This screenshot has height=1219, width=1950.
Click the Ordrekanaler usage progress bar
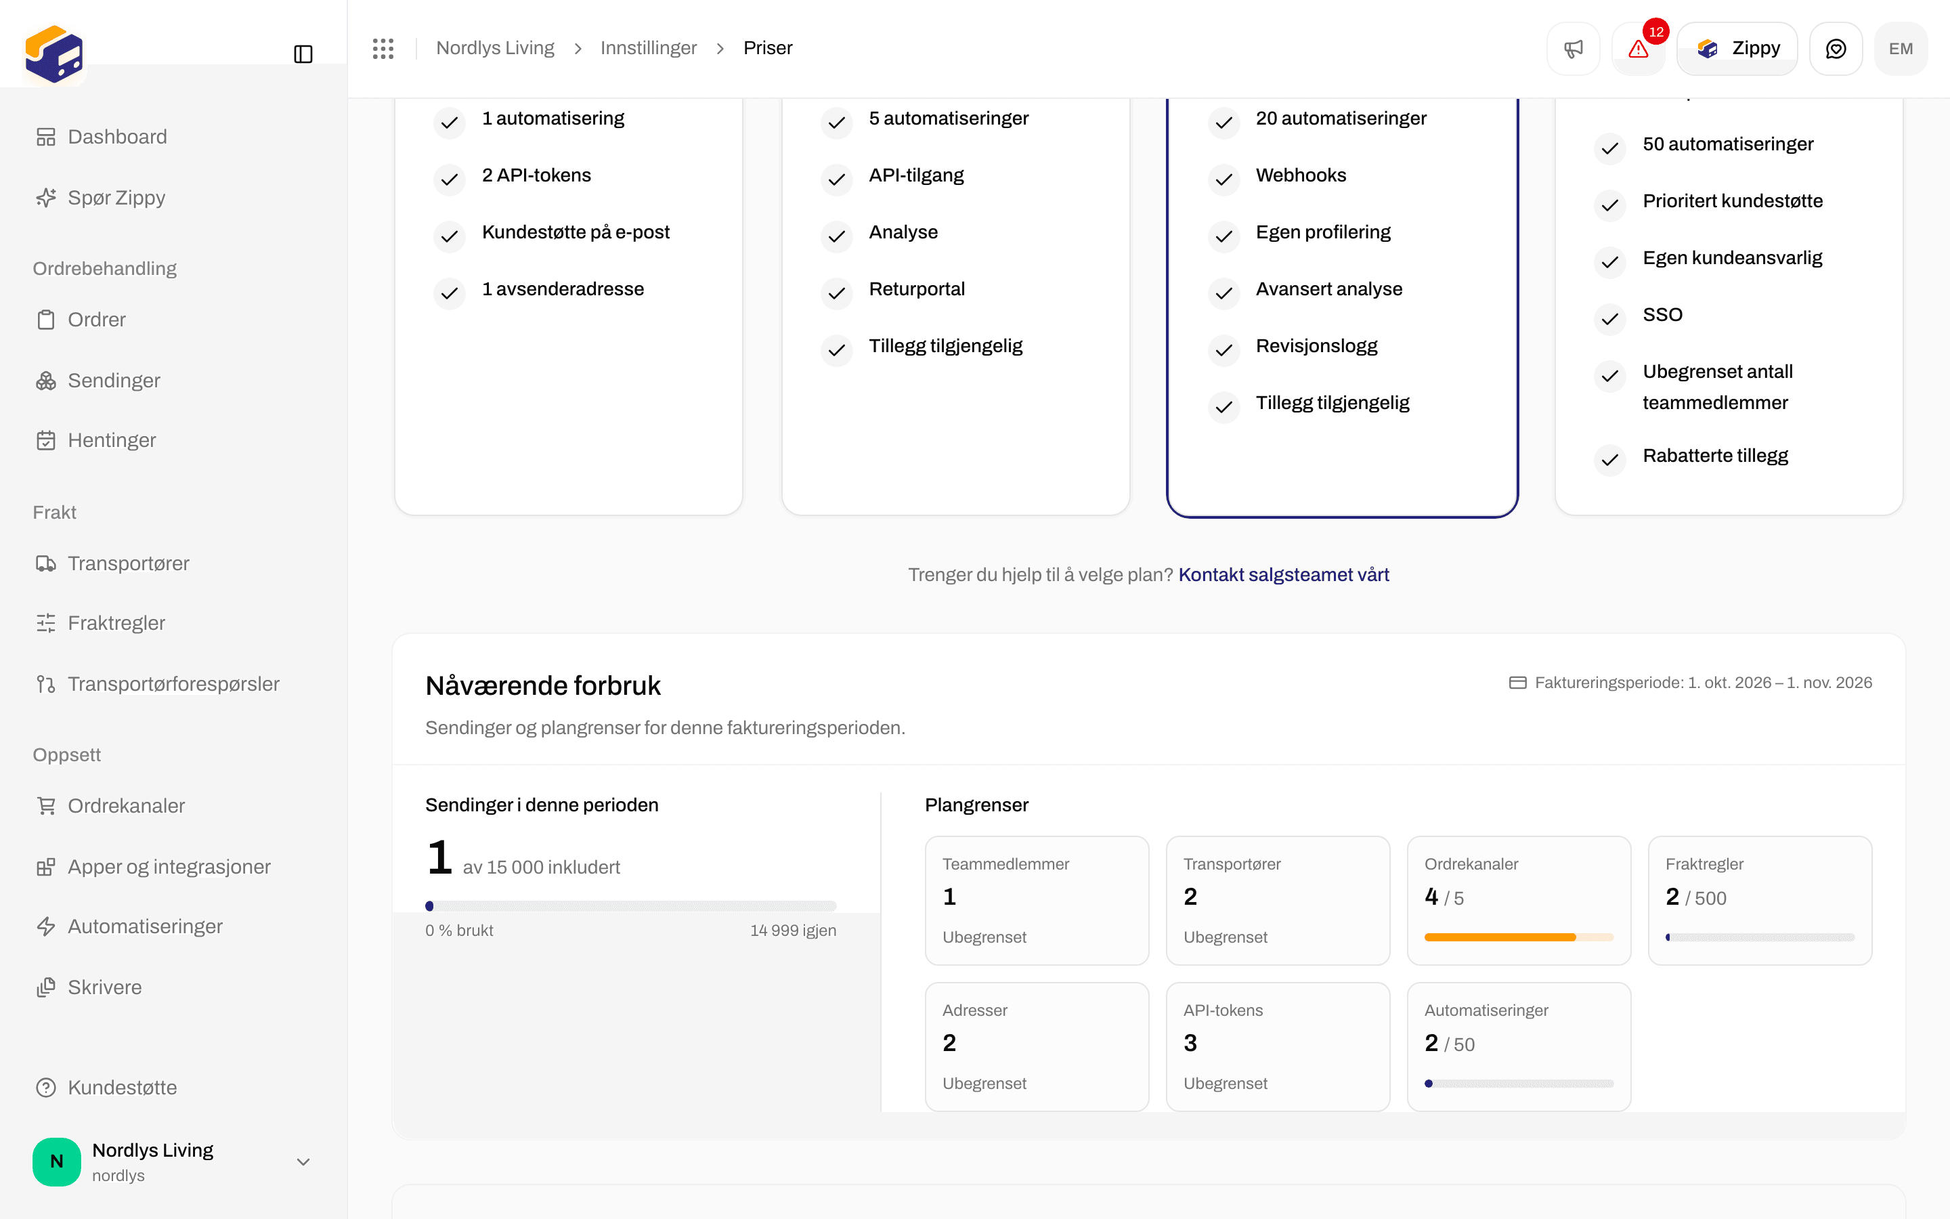coord(1519,937)
